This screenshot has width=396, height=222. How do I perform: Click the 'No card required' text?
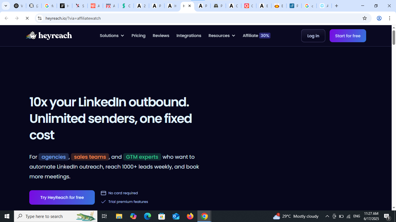click(123, 193)
